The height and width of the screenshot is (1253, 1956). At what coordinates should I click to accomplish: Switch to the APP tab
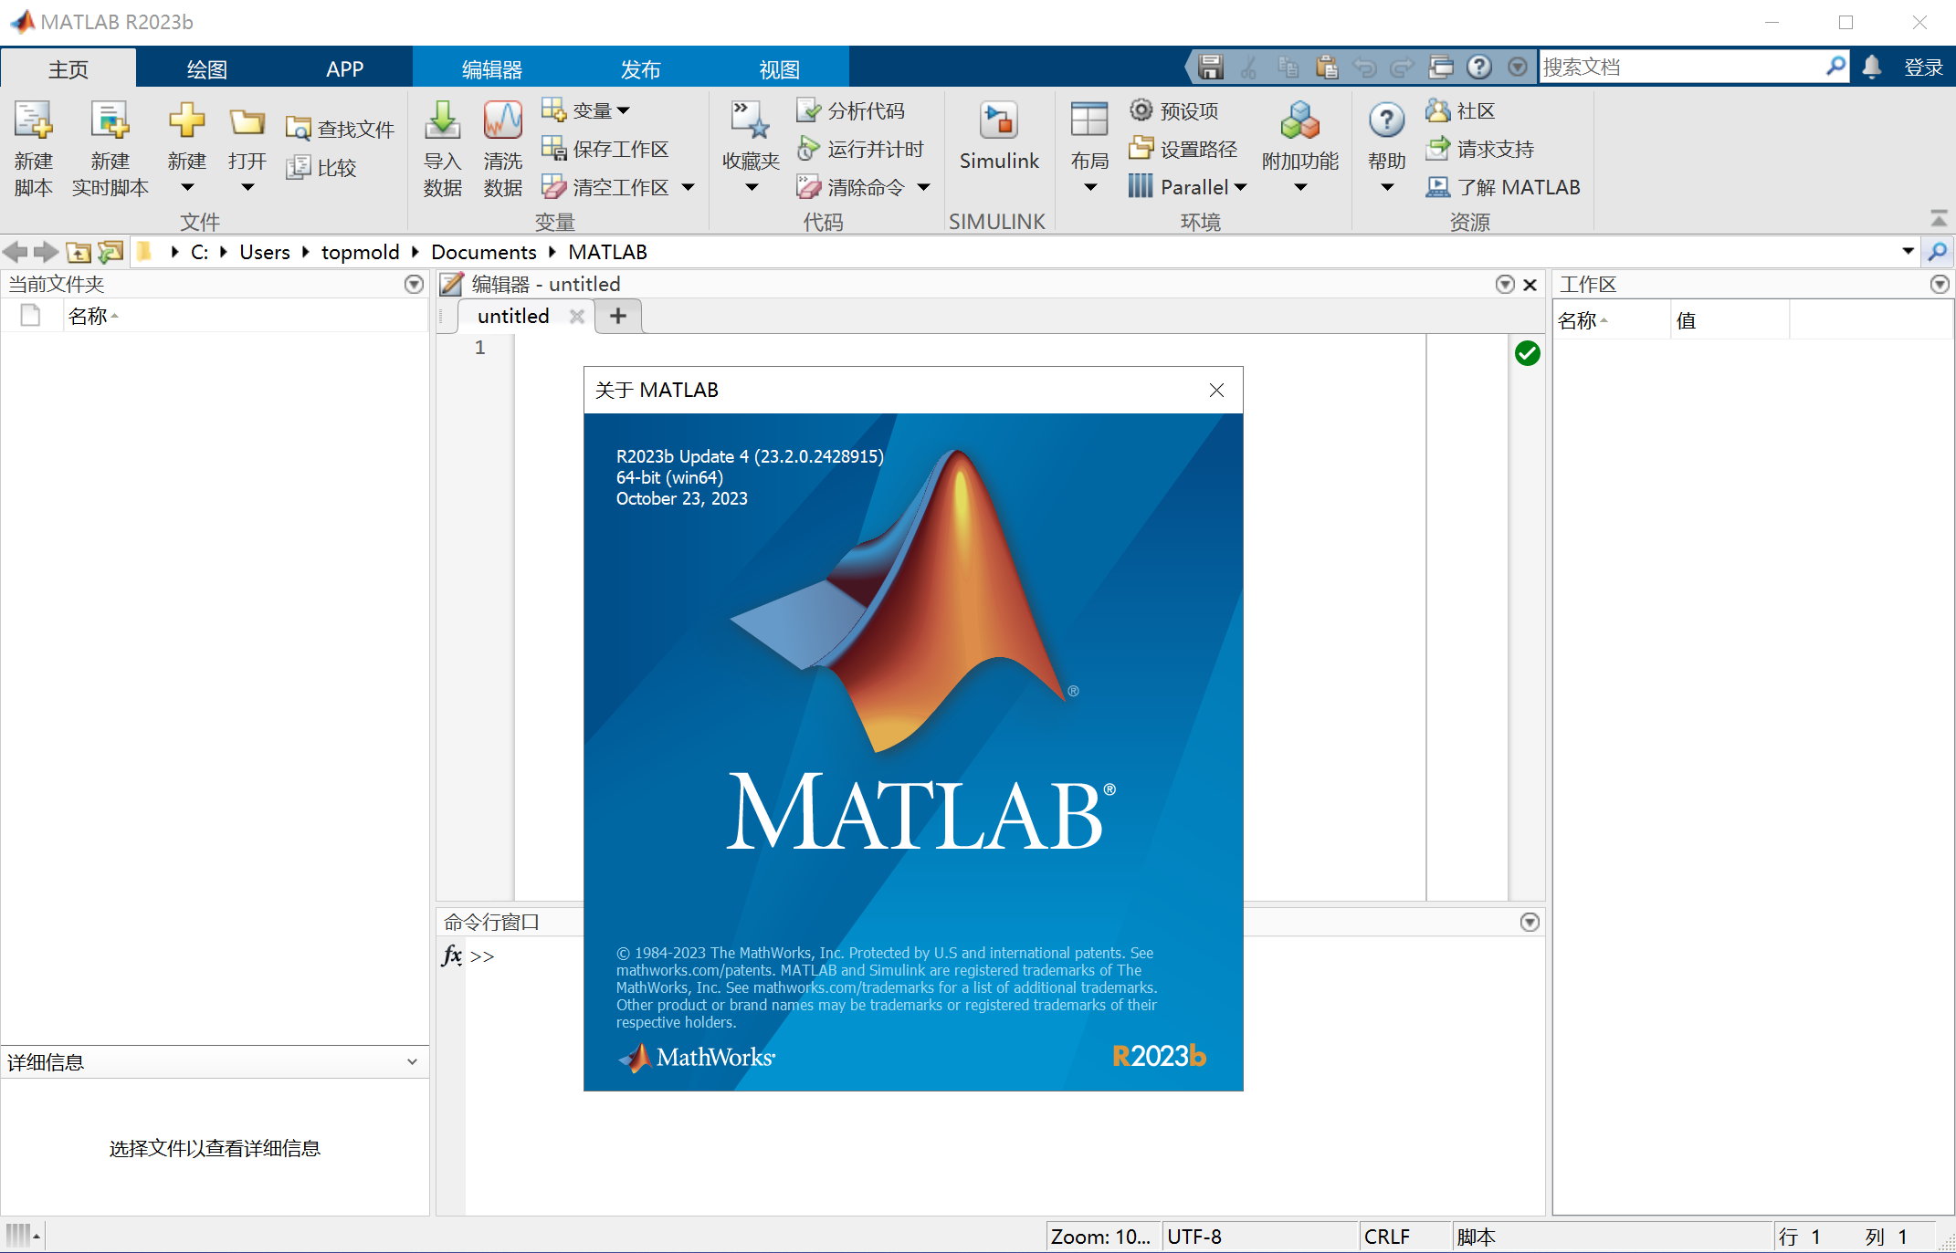pyautogui.click(x=344, y=69)
